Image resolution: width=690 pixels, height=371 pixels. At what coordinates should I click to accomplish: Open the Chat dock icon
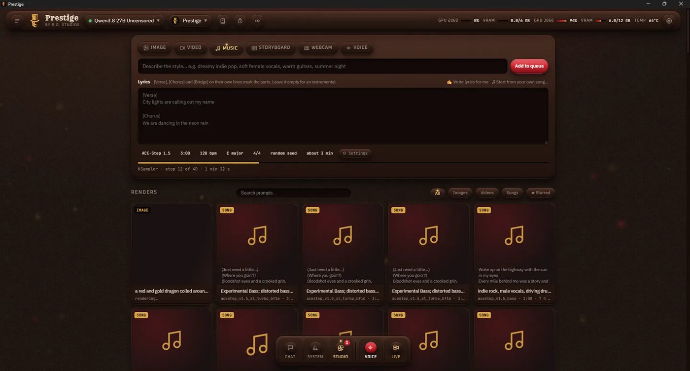[x=290, y=350]
